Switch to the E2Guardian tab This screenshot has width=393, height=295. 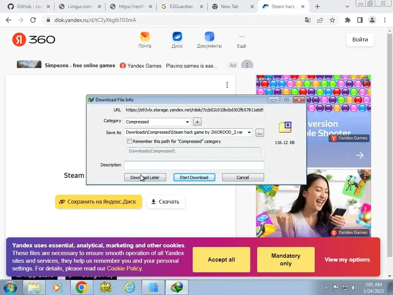pos(182,7)
